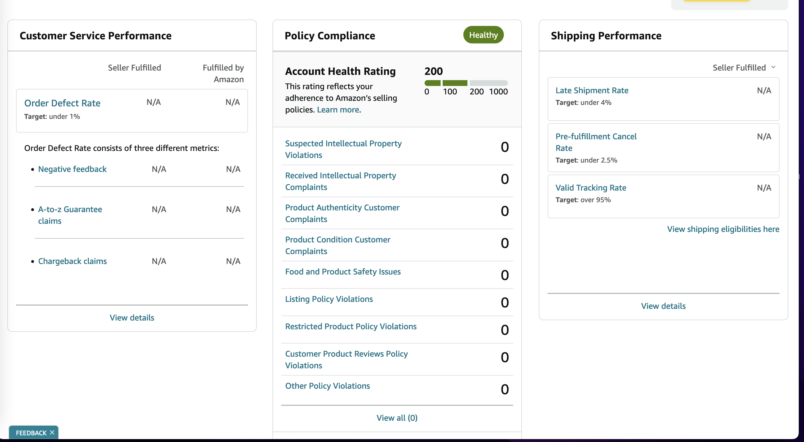Open Valid Tracking Rate metric
This screenshot has height=442, width=804.
click(591, 188)
